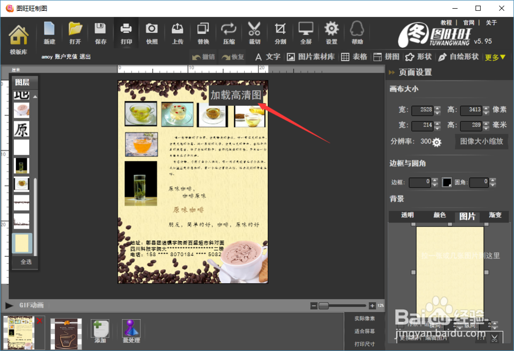Expand the 更多 more dropdown

click(x=495, y=58)
